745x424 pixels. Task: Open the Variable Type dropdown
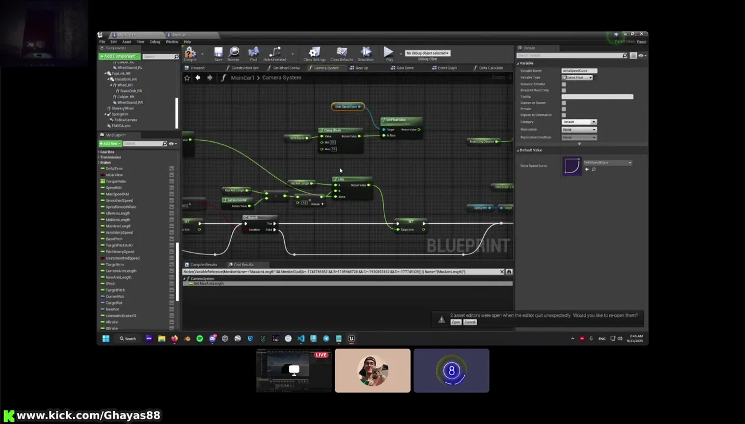coord(577,78)
